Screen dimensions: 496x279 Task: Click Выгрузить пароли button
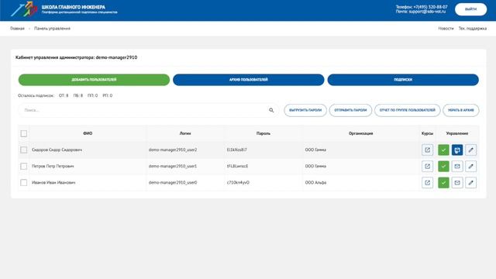pos(305,110)
